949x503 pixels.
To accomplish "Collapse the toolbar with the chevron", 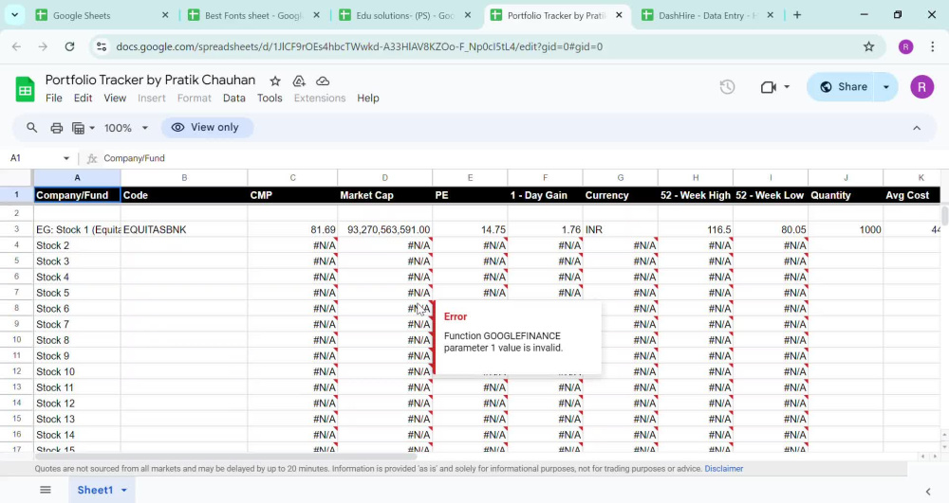I will (917, 128).
